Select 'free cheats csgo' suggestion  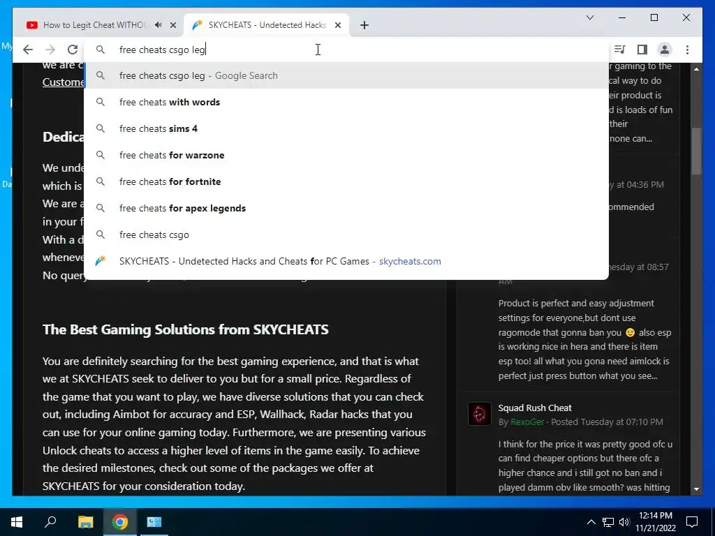(346, 234)
